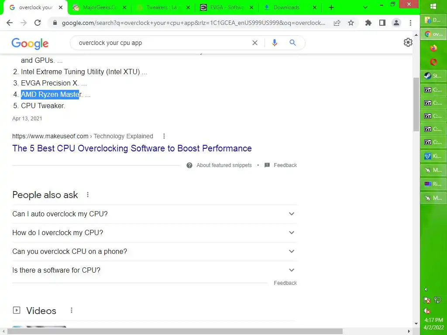
Task: Click the CPU Tweaker list item
Action: pyautogui.click(x=43, y=106)
